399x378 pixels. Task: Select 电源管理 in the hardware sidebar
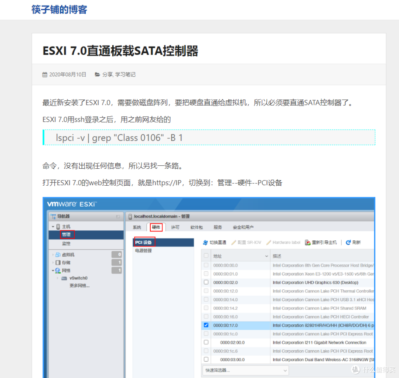(x=144, y=250)
